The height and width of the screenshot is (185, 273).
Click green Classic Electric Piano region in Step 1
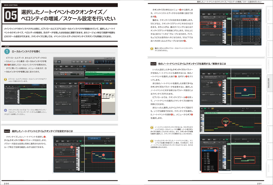tap(100, 73)
